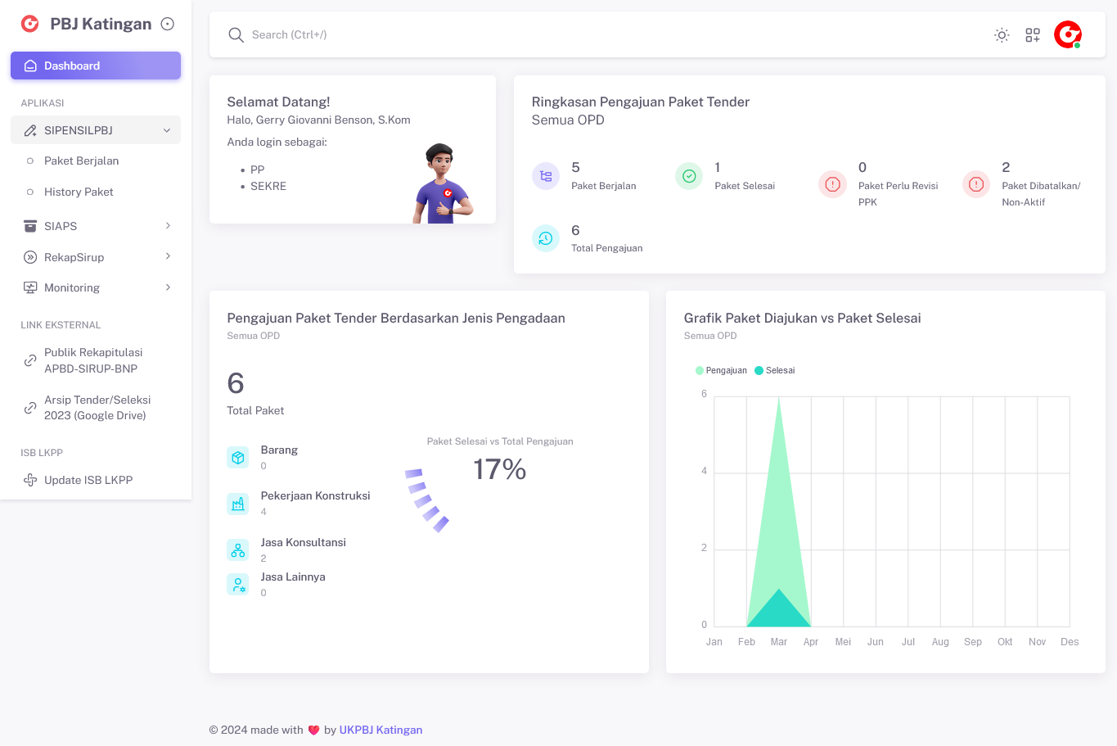Click the Pekerjaan Konstruksi category icon

pyautogui.click(x=238, y=504)
